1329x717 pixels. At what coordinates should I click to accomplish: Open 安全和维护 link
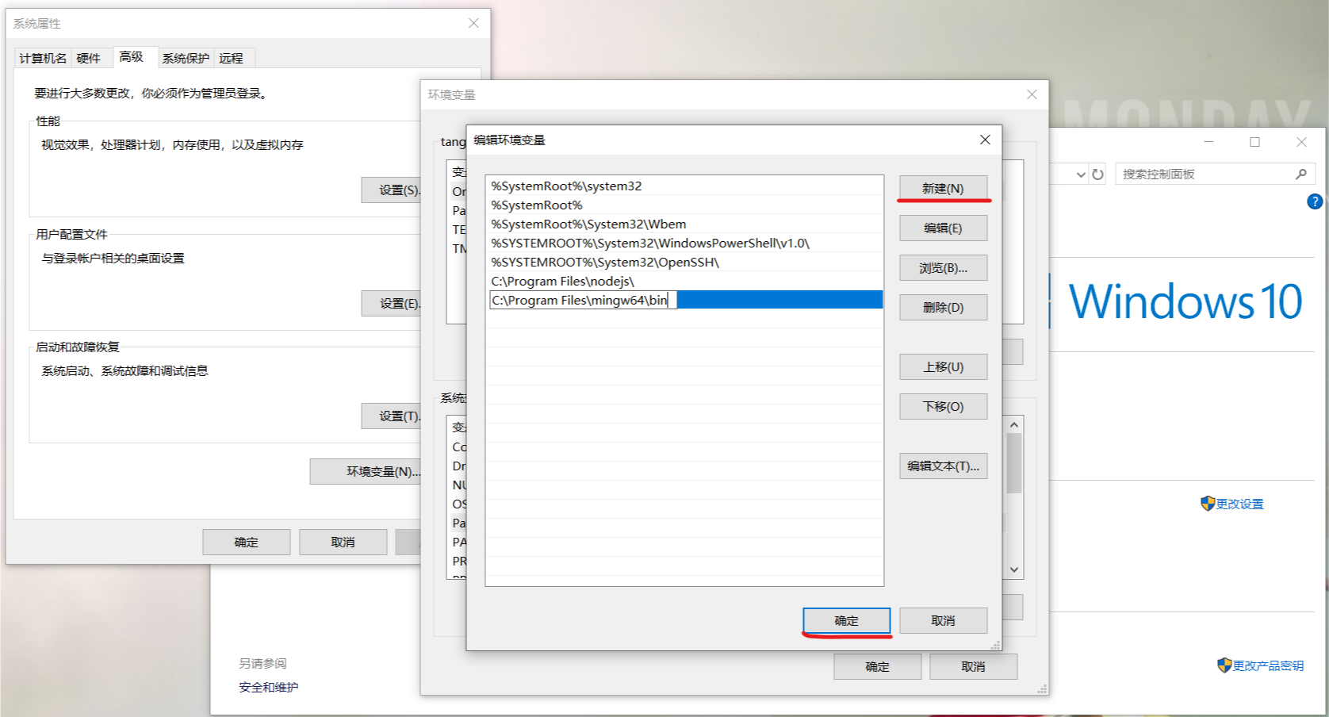(x=269, y=687)
